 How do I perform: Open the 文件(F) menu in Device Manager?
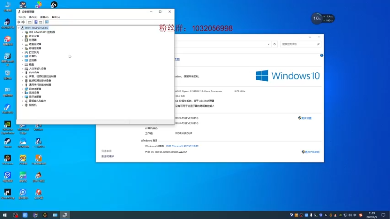pos(22,17)
